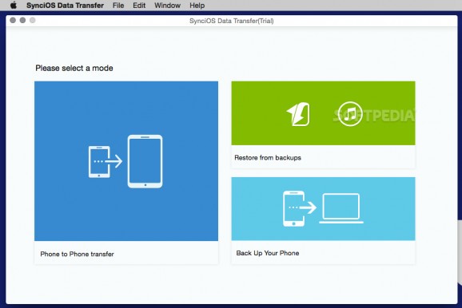Click the 'Please select a mode' heading
Screen dimensions: 462x308
(x=74, y=69)
